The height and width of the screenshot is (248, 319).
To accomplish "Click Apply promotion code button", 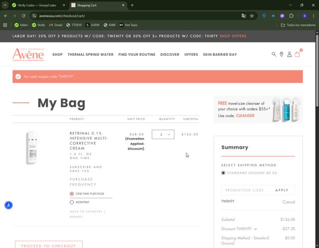I will tap(282, 190).
